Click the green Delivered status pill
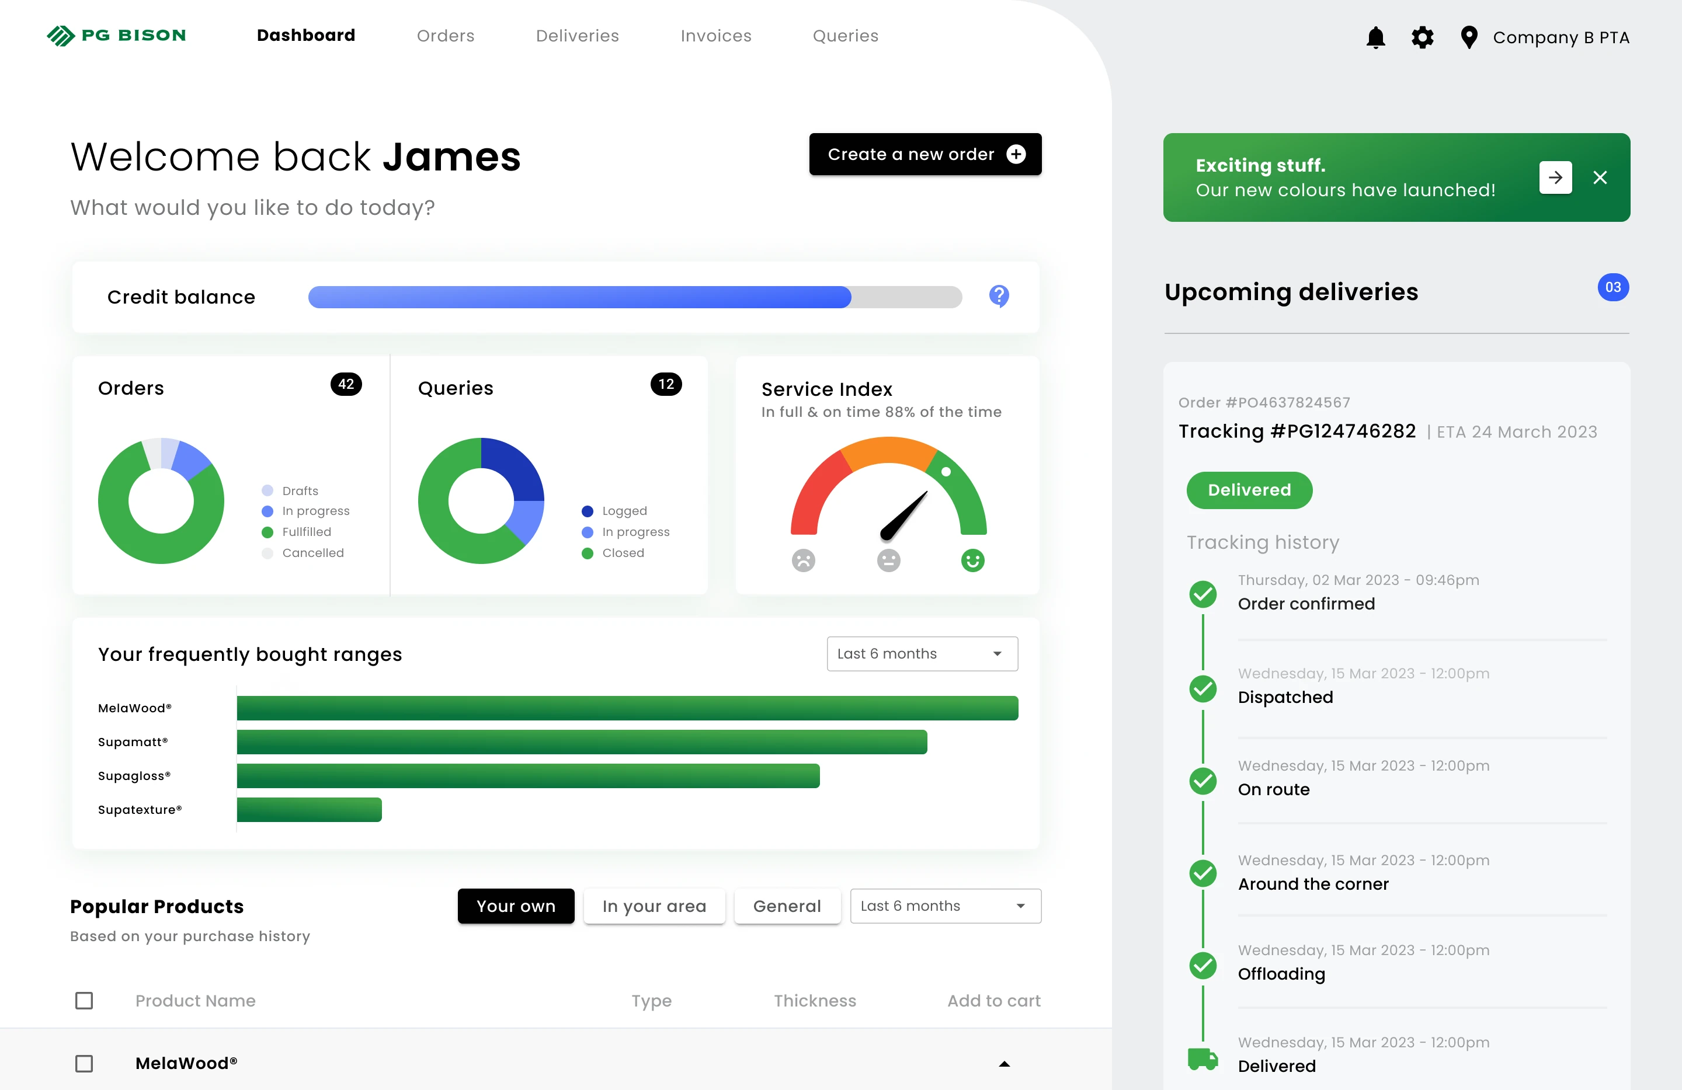The image size is (1682, 1090). [1249, 490]
